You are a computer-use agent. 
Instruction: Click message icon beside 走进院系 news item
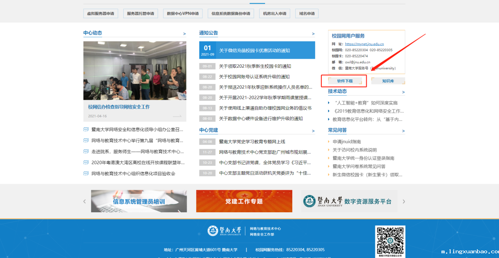86,151
